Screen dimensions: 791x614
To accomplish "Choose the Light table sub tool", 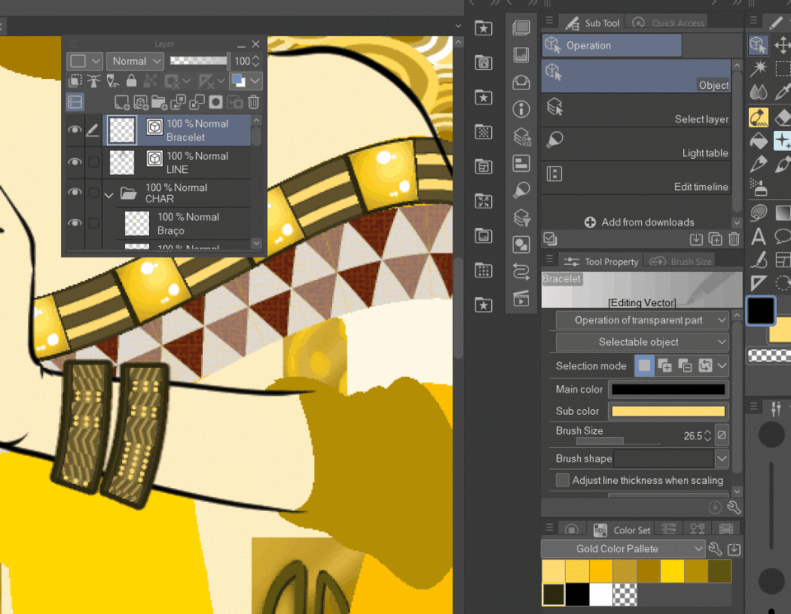I will [x=635, y=144].
